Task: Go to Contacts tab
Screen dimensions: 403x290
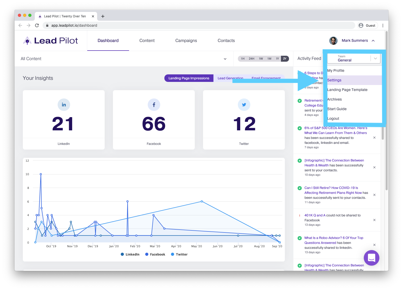Action: click(x=226, y=41)
